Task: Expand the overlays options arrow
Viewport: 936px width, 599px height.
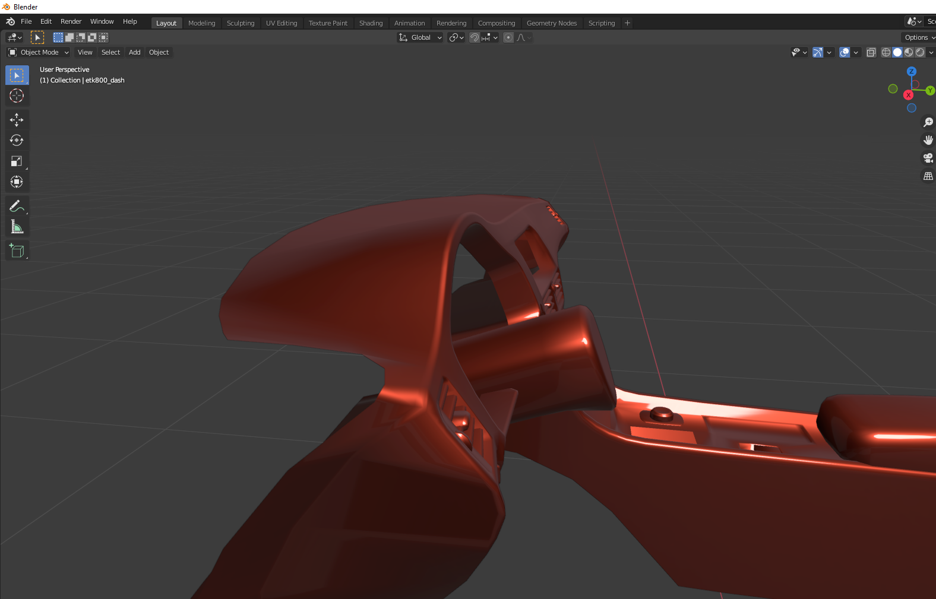Action: (x=856, y=52)
